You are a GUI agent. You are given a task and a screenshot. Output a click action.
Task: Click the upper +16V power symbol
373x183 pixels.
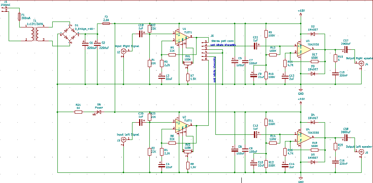[x=301, y=15]
